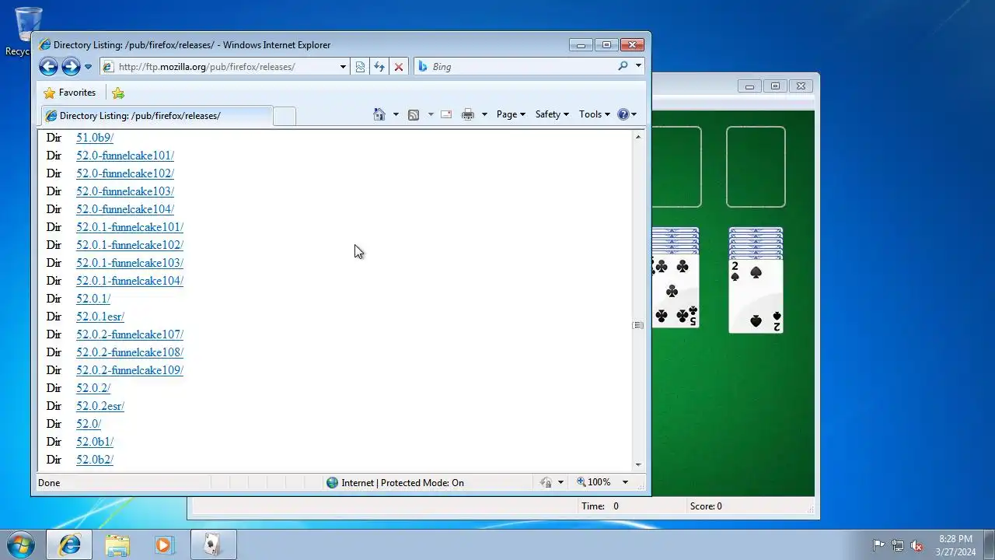Click the empty rightmost foundation slot in Solitaire
The image size is (995, 560).
pyautogui.click(x=756, y=167)
